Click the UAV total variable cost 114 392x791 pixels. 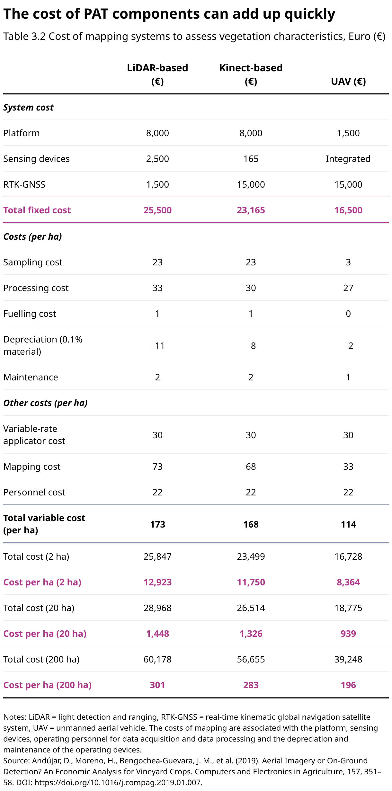[x=348, y=524]
